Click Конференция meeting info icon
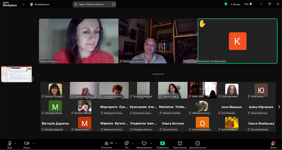Viewport: 282px width, 150px height. point(32,4)
